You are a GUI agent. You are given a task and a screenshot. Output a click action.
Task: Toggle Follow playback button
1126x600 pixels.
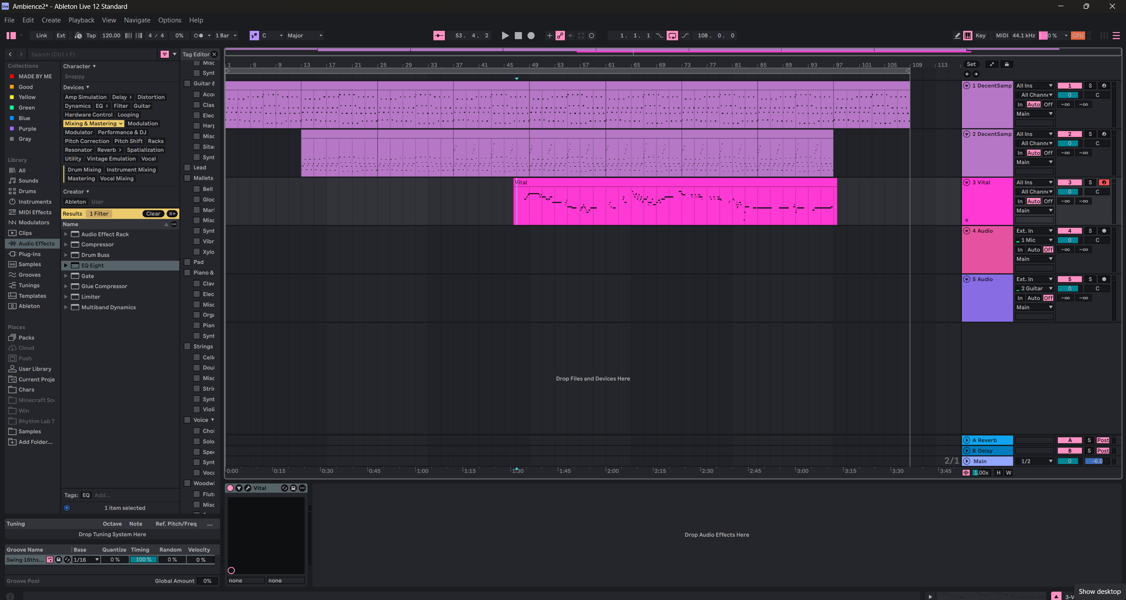(439, 36)
